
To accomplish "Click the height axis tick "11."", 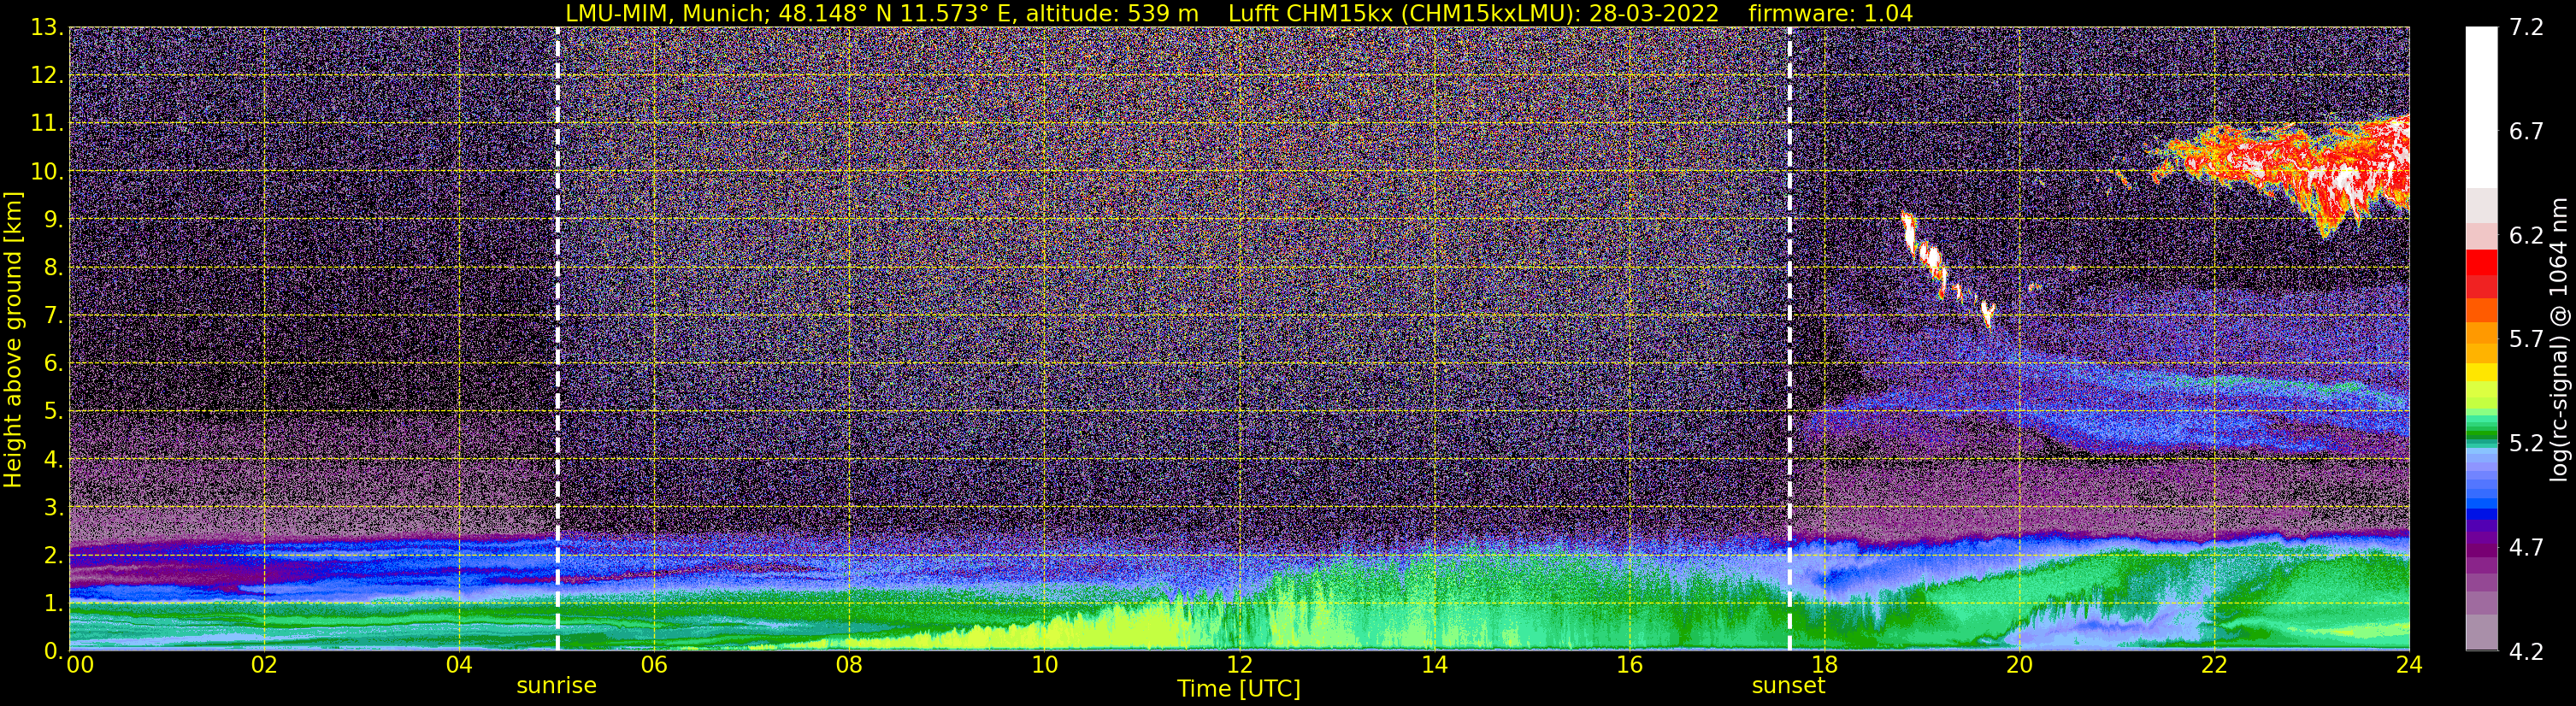I will click(x=47, y=124).
